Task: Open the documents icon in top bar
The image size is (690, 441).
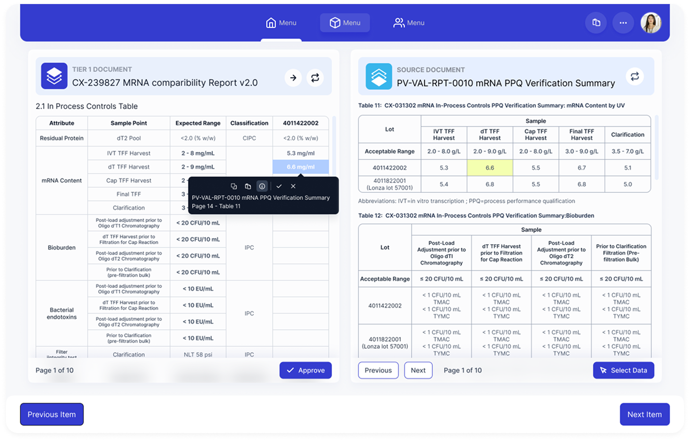Action: [x=596, y=23]
